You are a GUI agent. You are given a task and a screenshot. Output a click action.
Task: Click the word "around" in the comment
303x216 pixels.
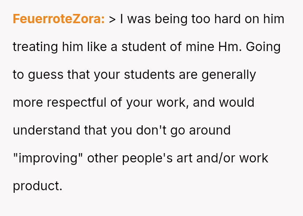point(210,130)
